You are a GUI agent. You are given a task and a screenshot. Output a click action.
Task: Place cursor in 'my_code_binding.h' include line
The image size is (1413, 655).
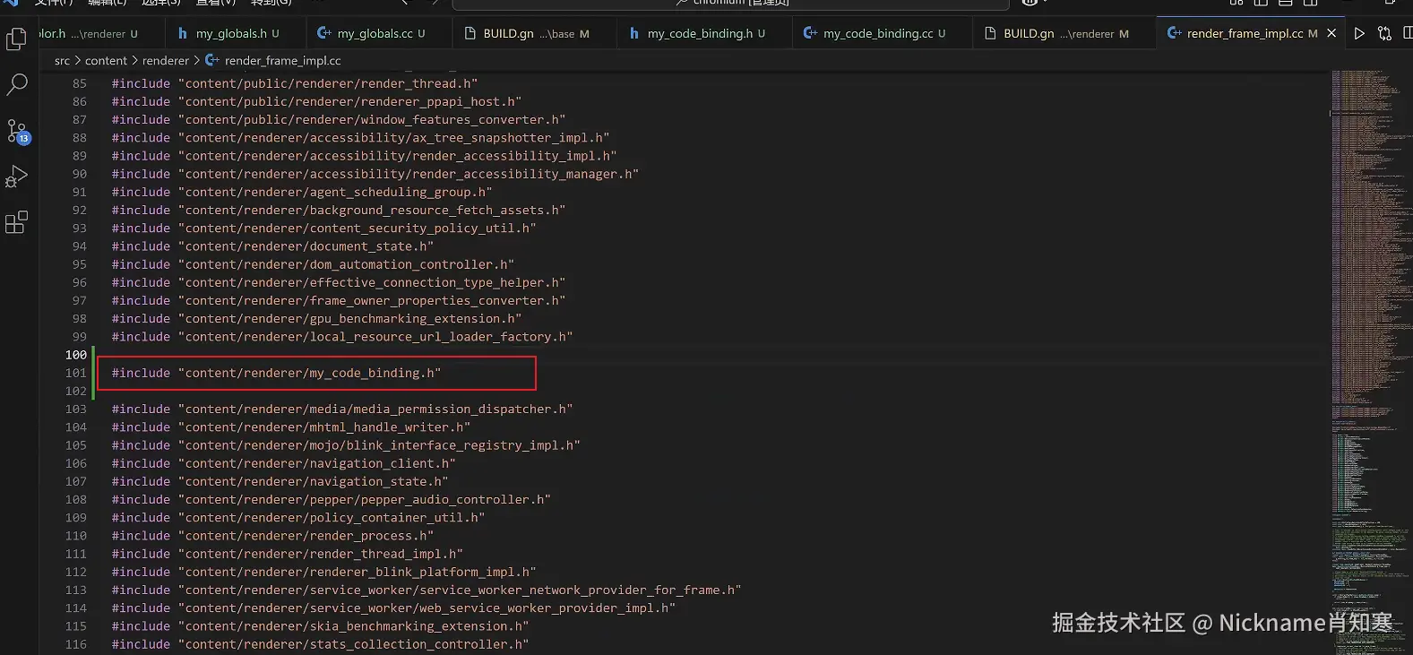coord(276,373)
